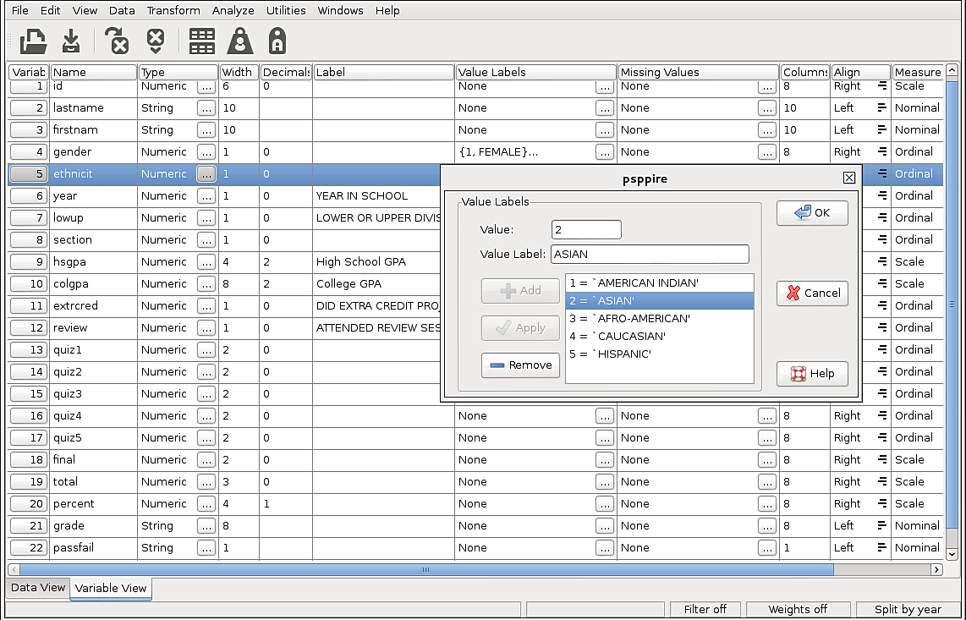The width and height of the screenshot is (966, 620).
Task: Click the Weight cases toolbar icon
Action: pyautogui.click(x=240, y=42)
